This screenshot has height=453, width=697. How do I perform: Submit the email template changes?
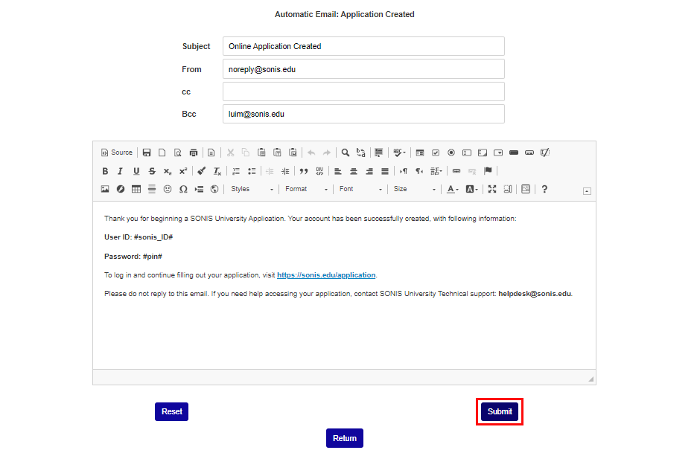point(499,411)
